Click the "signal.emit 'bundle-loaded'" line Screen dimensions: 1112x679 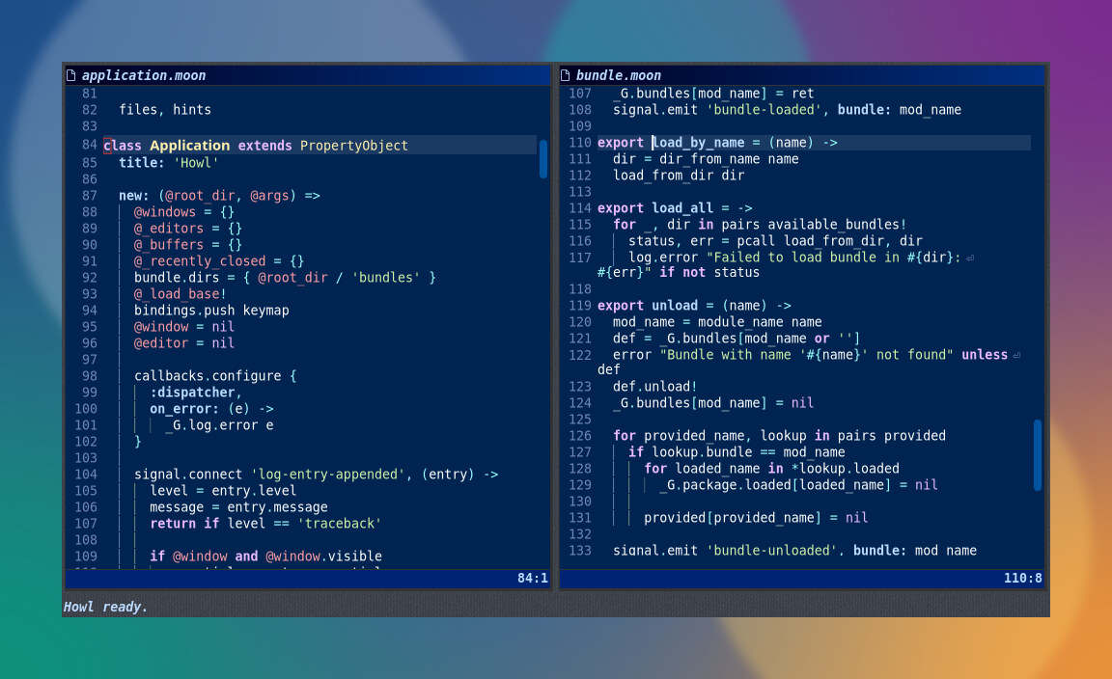[788, 110]
